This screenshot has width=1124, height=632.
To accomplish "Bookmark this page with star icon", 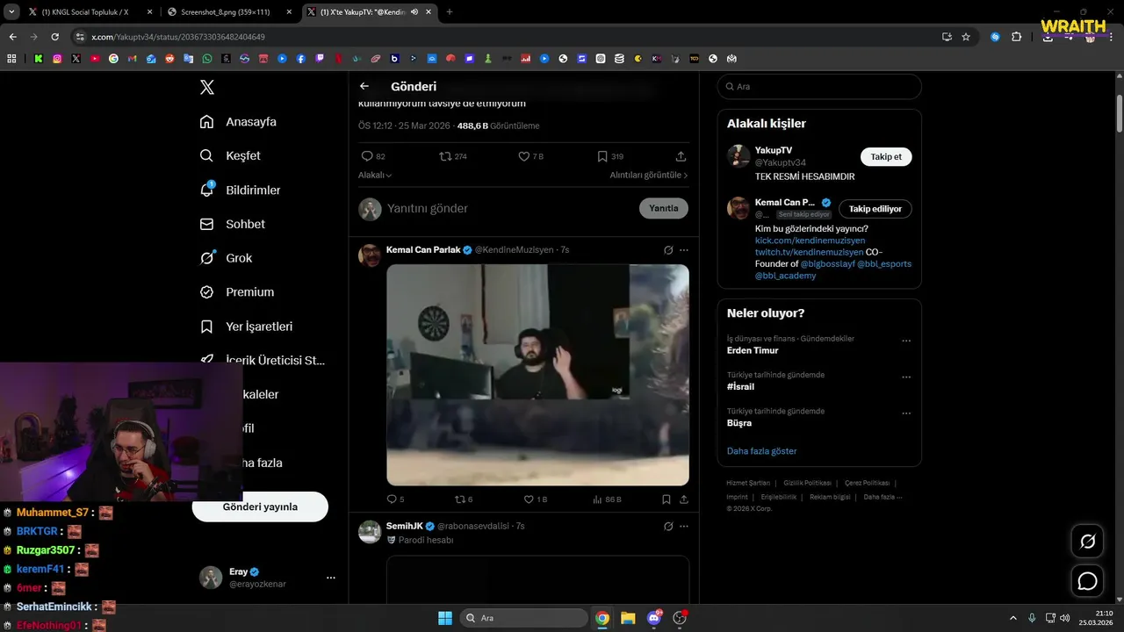I will pyautogui.click(x=966, y=37).
